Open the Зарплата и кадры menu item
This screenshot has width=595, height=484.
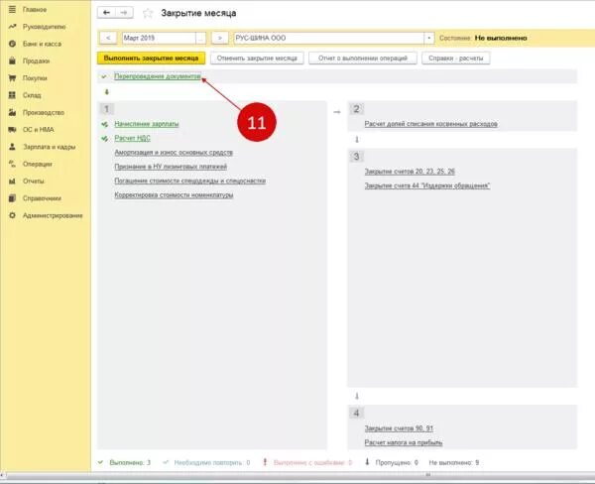pyautogui.click(x=49, y=147)
